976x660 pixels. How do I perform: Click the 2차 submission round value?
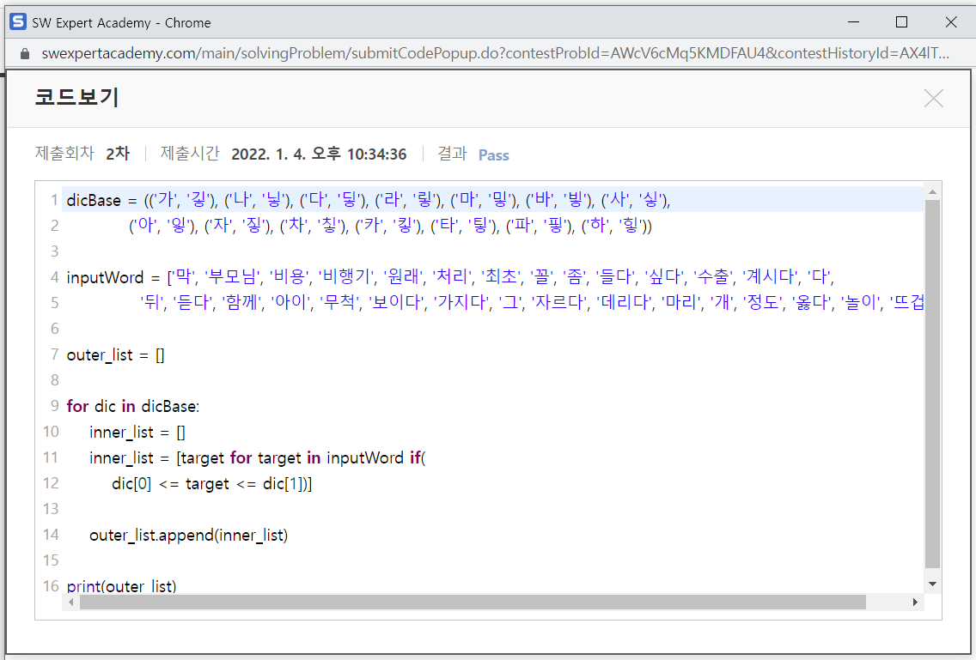pos(118,154)
